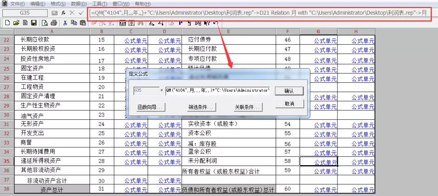This screenshot has width=438, height=196.
Task: Open the 文件(F) menu
Action: pyautogui.click(x=17, y=4)
